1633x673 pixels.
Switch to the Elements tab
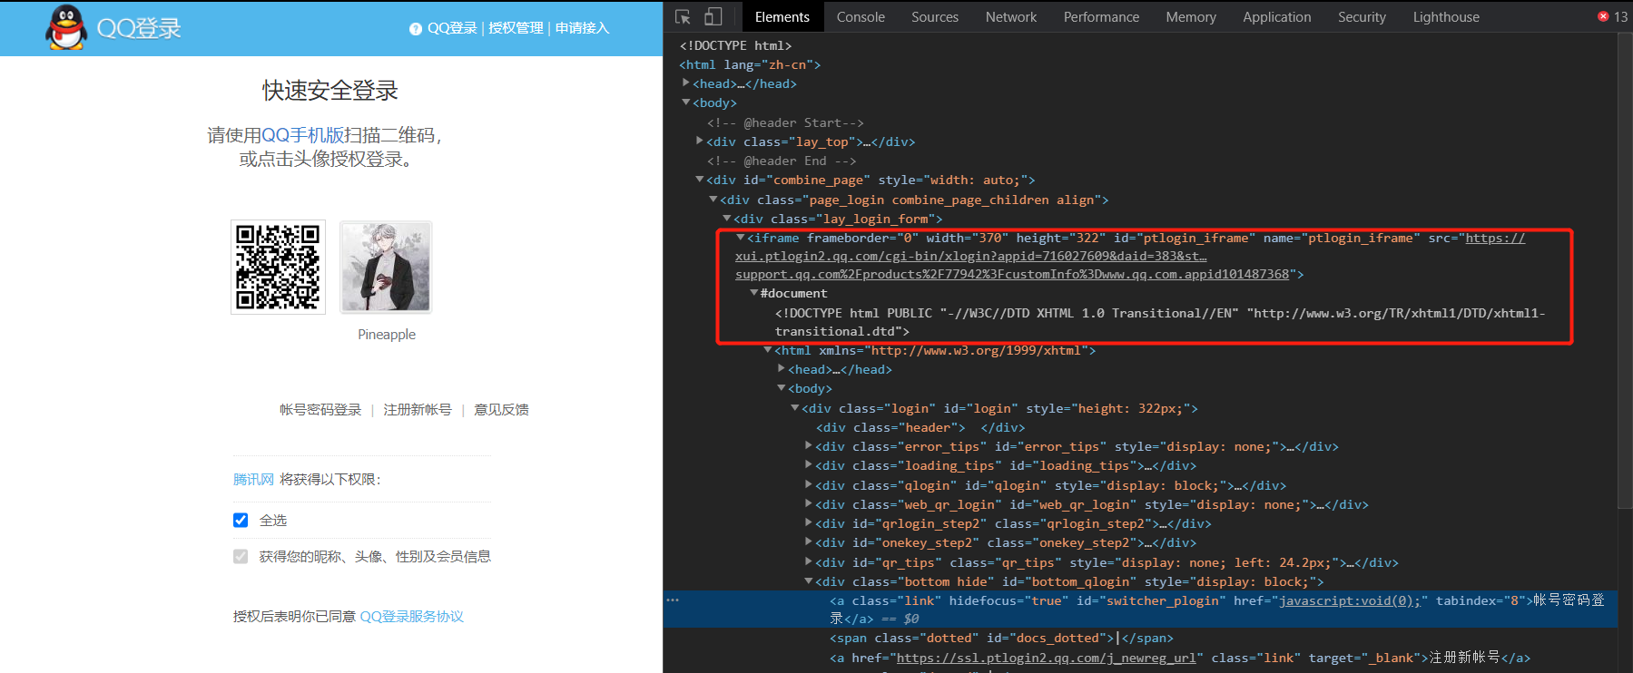(782, 16)
